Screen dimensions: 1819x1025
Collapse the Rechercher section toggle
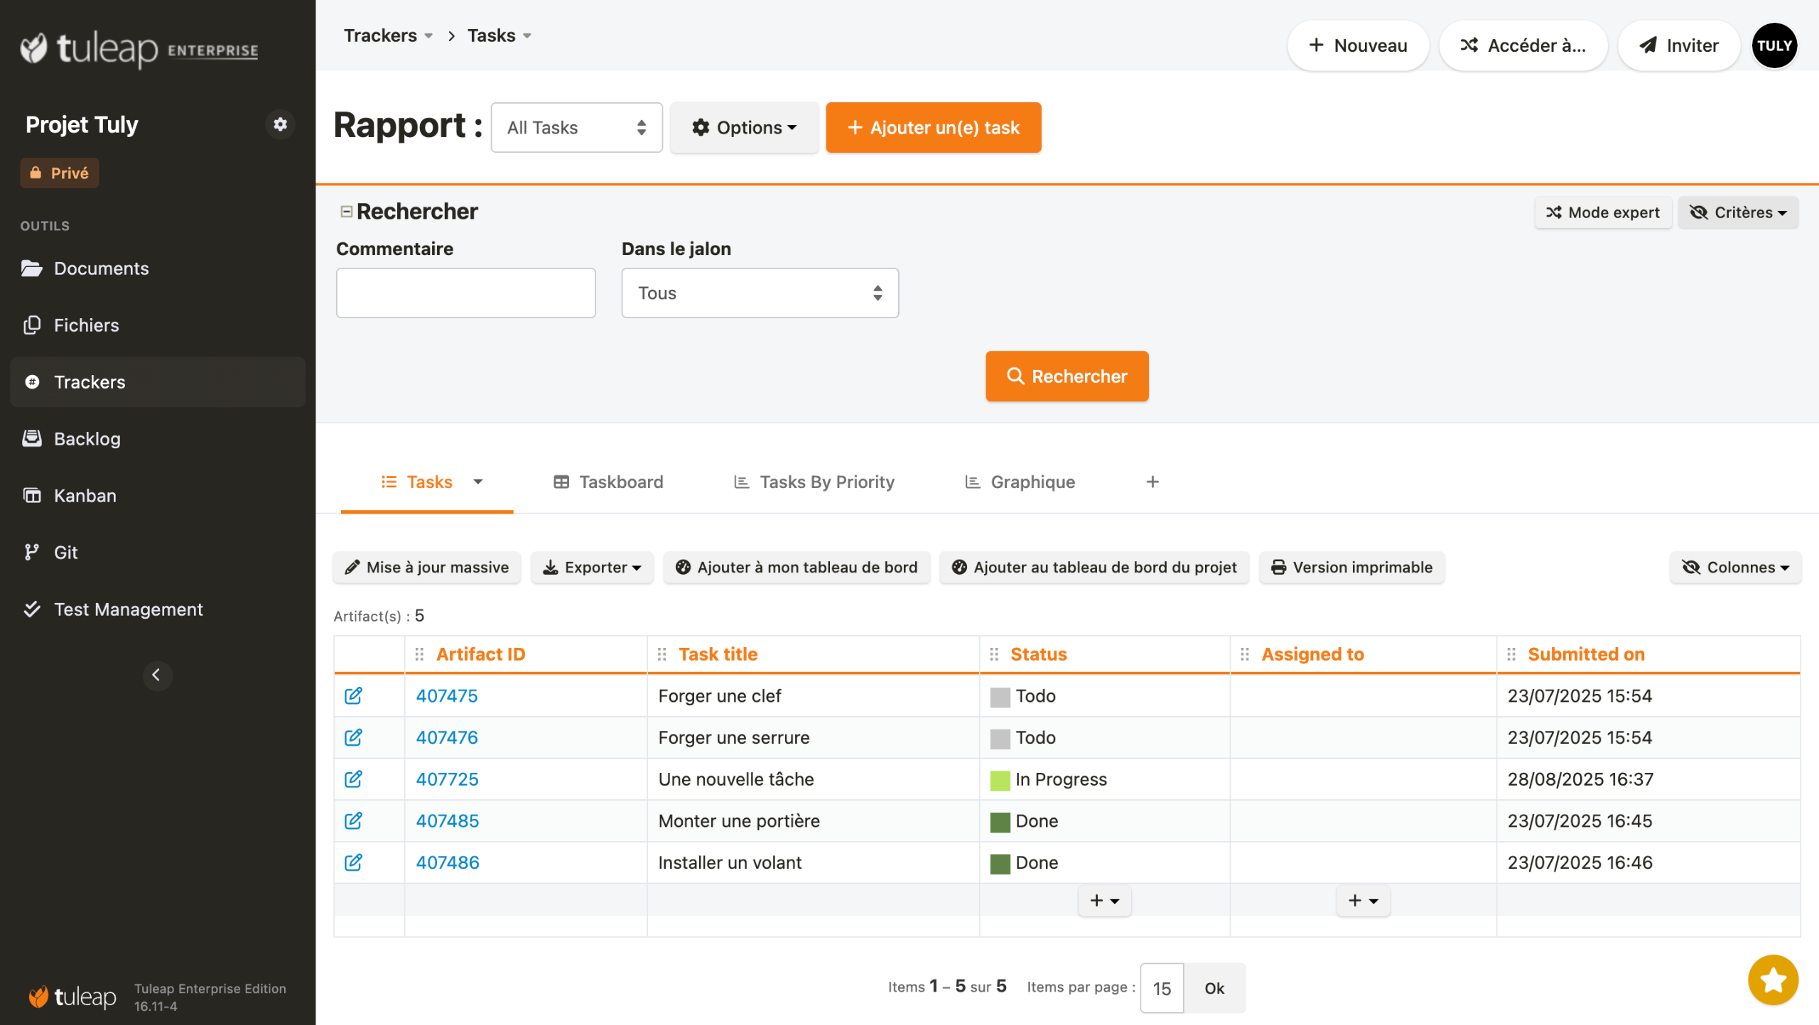coord(346,211)
